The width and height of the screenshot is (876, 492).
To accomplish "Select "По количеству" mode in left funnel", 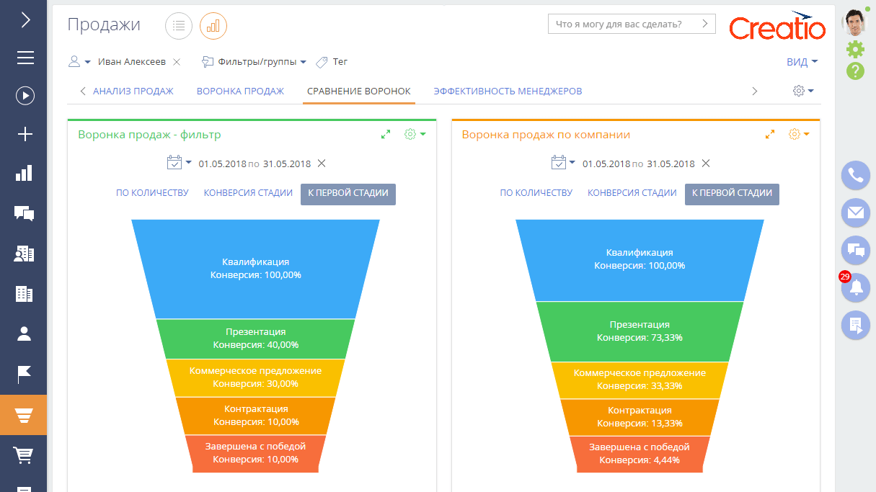I will (x=152, y=193).
